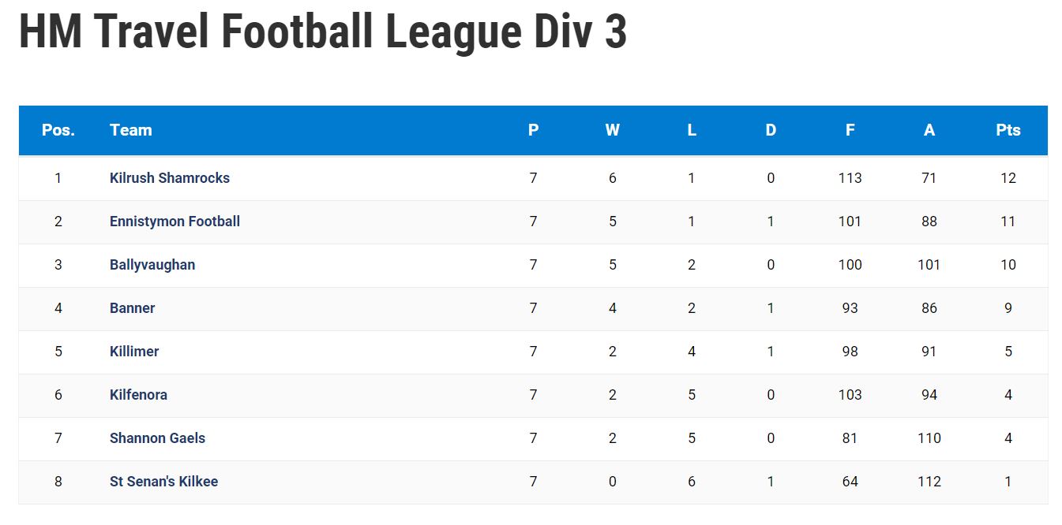Open the Ennistymon Football team link
This screenshot has width=1062, height=525.
pyautogui.click(x=174, y=222)
